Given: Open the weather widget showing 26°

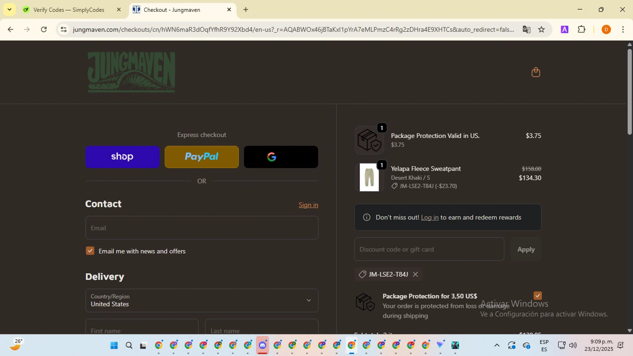Looking at the screenshot, I should tap(16, 345).
